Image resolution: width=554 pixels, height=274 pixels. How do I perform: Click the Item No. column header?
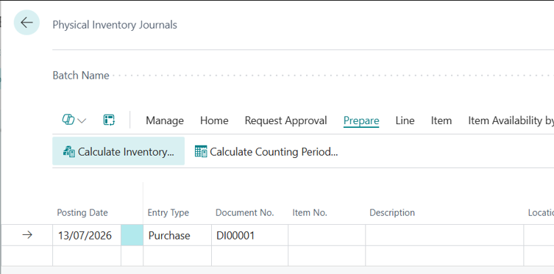[x=310, y=212]
